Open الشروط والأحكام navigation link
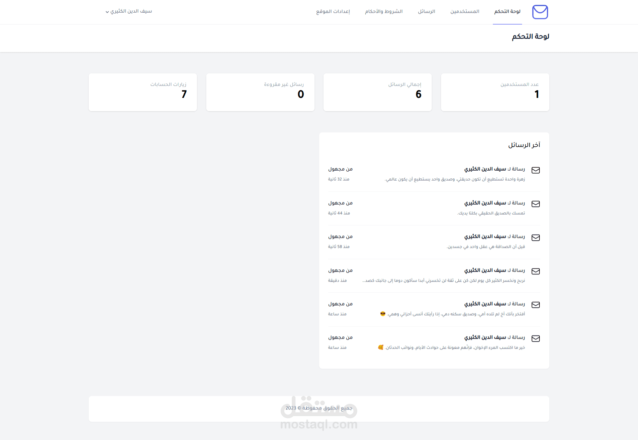This screenshot has height=440, width=638. pyautogui.click(x=384, y=11)
